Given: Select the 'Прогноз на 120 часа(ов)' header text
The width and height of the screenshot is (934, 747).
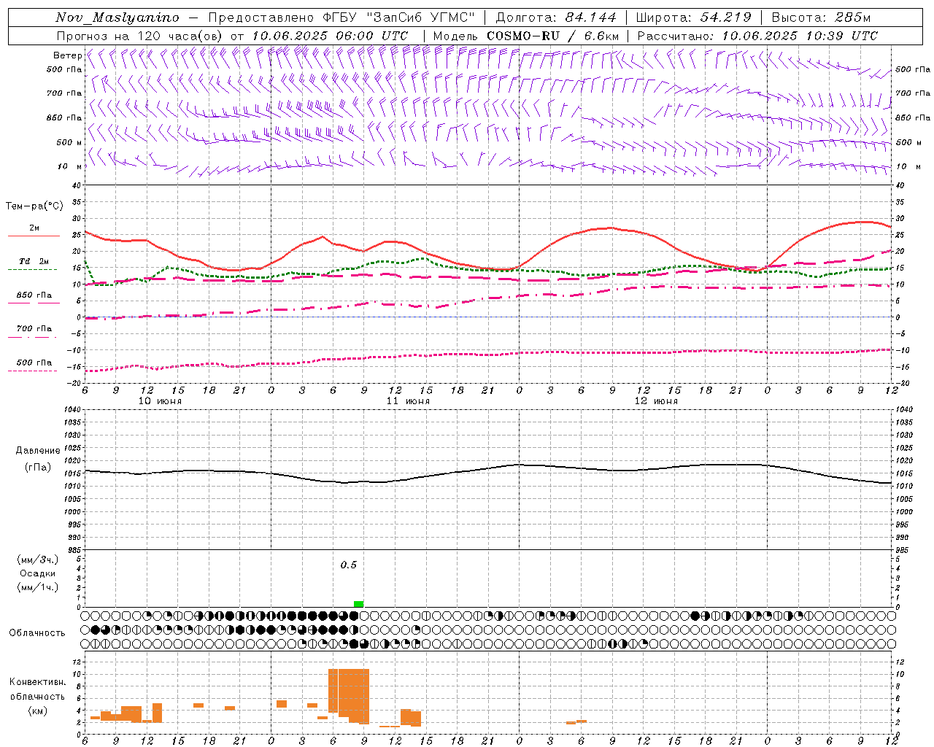Looking at the screenshot, I should pyautogui.click(x=141, y=36).
